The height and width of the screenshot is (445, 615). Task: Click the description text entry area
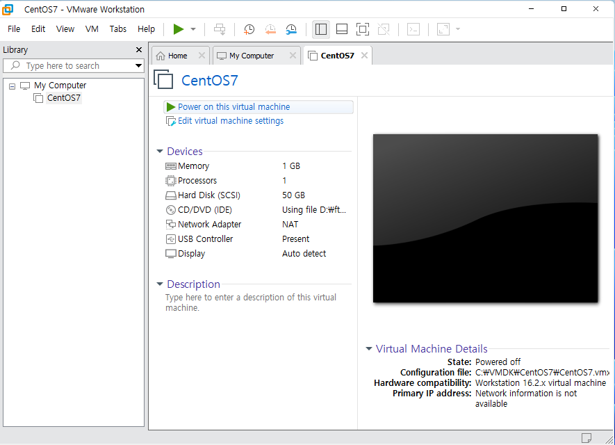(x=251, y=302)
